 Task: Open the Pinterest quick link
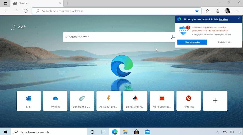(188, 101)
